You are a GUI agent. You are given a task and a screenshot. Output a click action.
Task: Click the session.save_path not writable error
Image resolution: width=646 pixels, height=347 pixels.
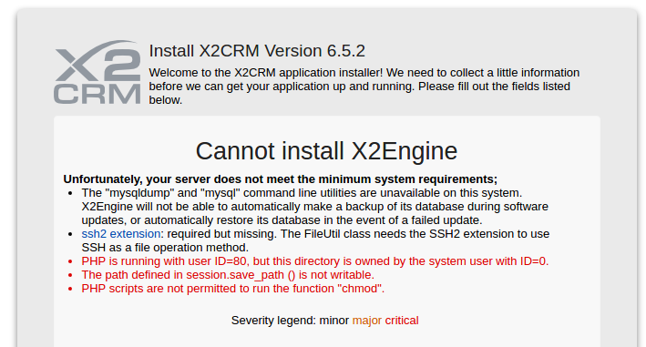tap(228, 275)
